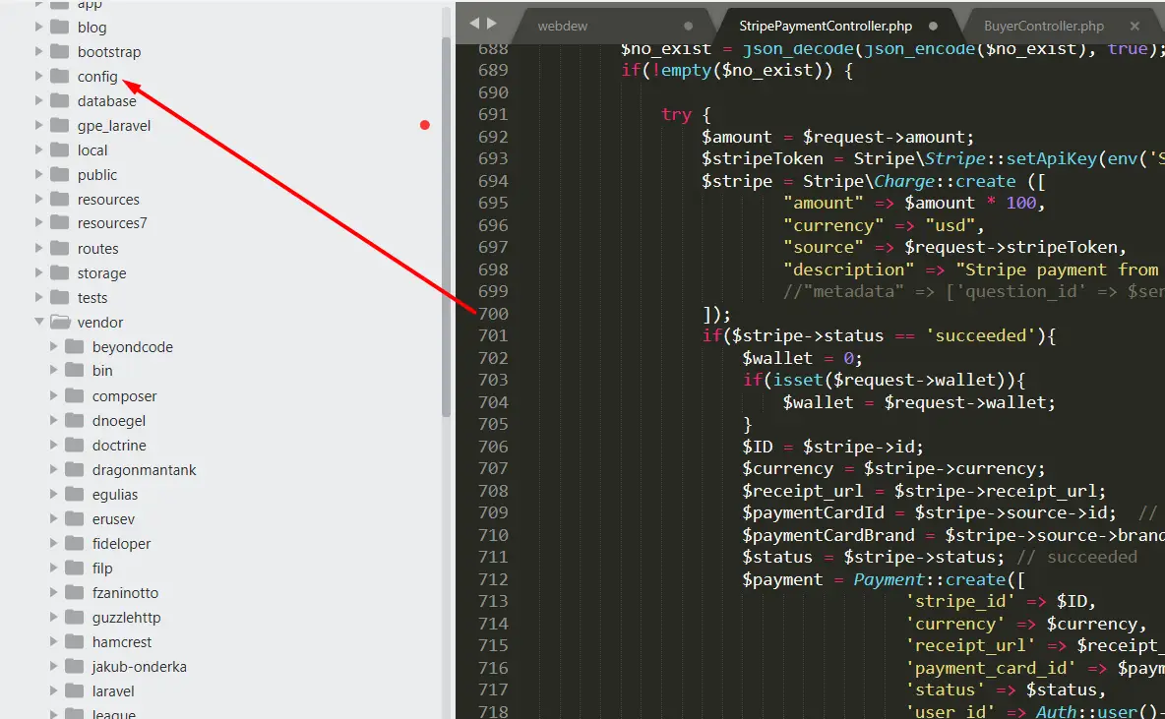Click the egulias folder icon

pos(75,493)
